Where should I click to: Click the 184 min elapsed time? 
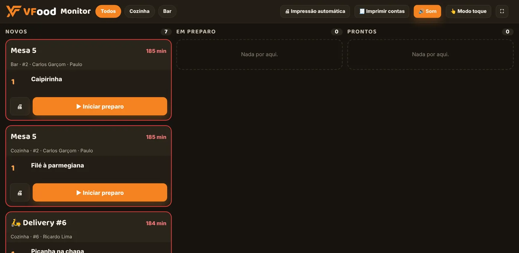coord(156,223)
